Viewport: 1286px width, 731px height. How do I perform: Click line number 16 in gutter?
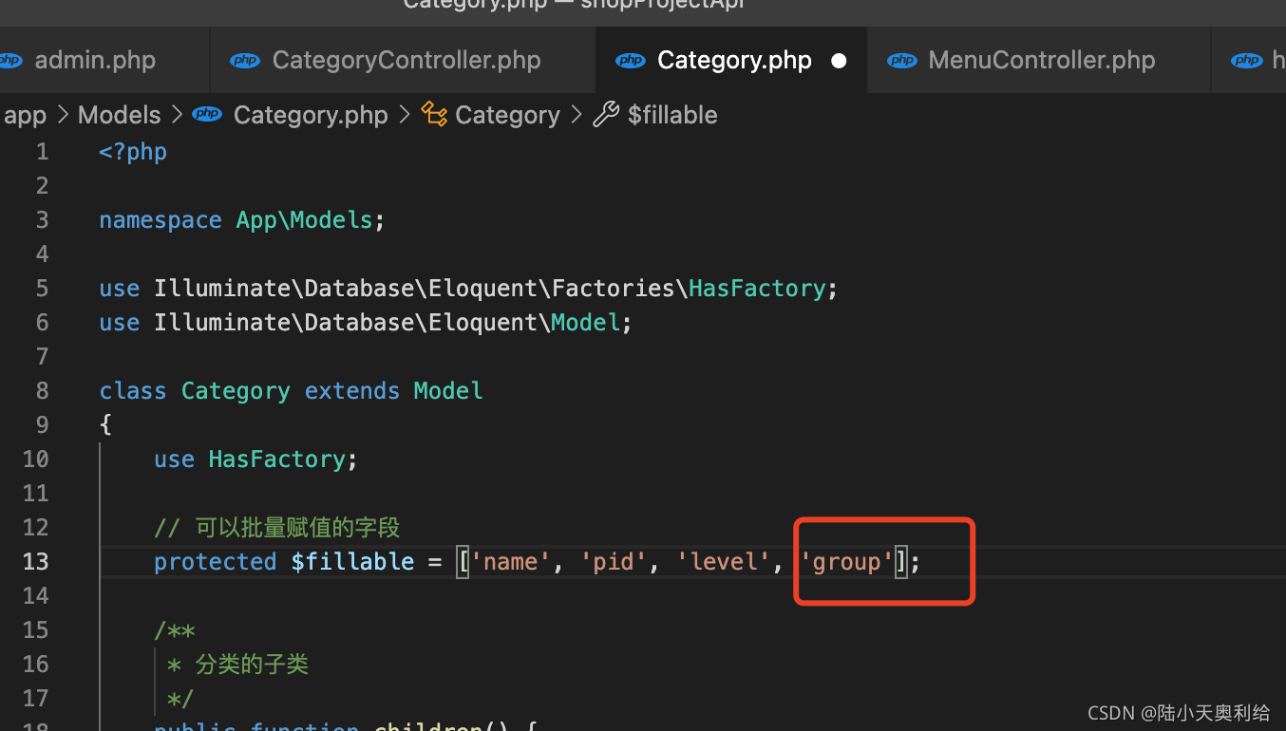click(35, 664)
